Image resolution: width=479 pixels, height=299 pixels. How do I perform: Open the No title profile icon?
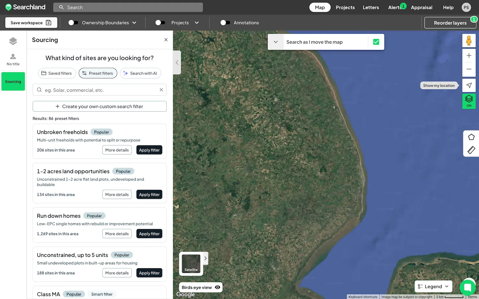(x=13, y=60)
